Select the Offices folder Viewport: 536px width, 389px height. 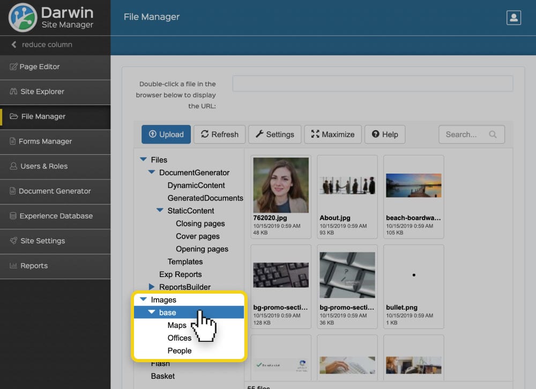coord(179,338)
